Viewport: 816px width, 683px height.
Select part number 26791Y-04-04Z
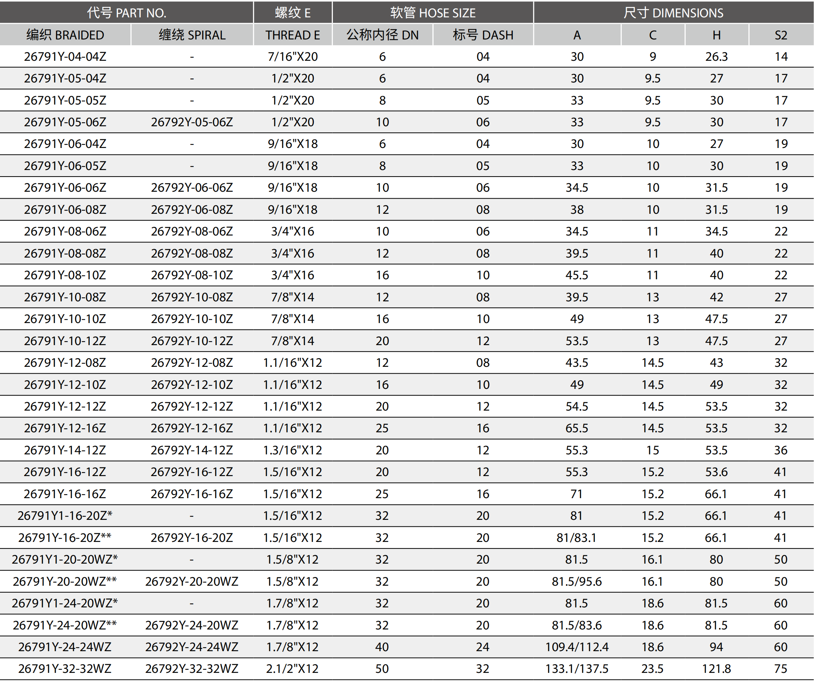coord(65,57)
